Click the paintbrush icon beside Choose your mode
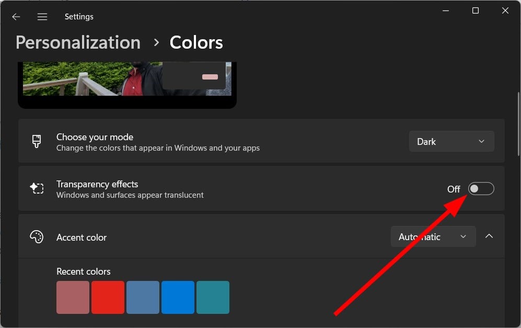This screenshot has width=521, height=328. (37, 142)
